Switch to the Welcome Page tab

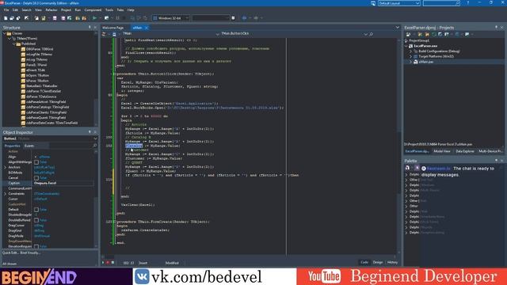pos(113,28)
